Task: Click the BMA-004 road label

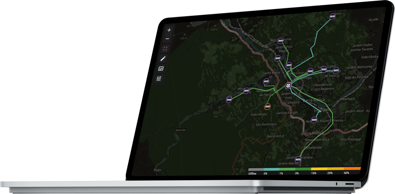Action: (180, 131)
